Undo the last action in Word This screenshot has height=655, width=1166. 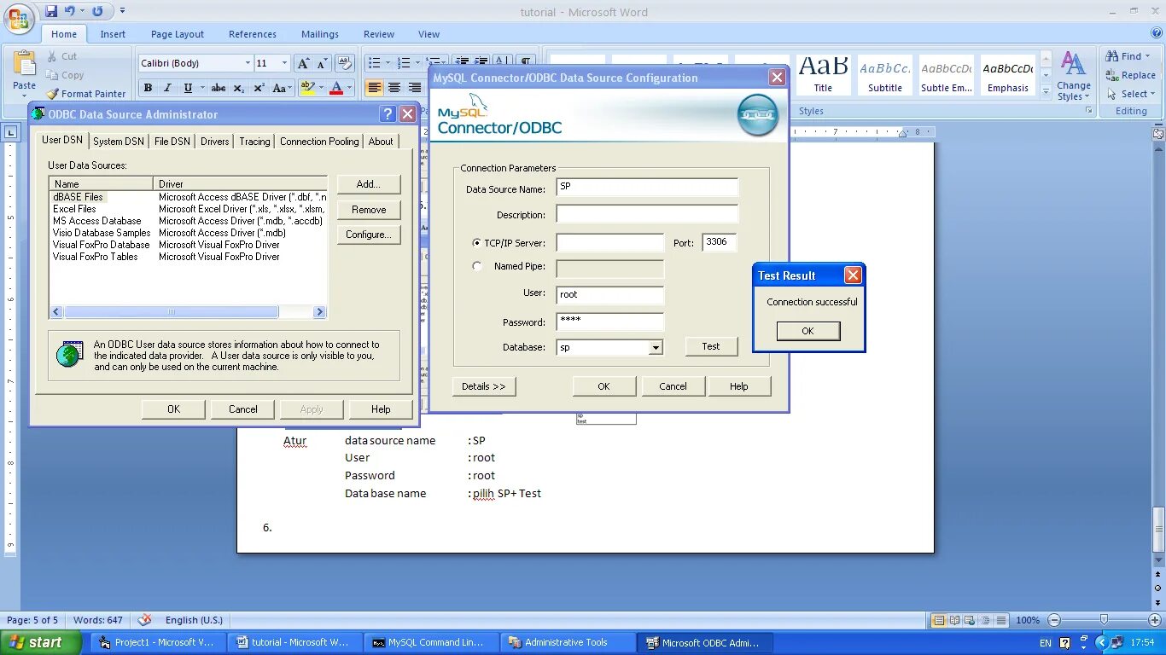coord(69,11)
